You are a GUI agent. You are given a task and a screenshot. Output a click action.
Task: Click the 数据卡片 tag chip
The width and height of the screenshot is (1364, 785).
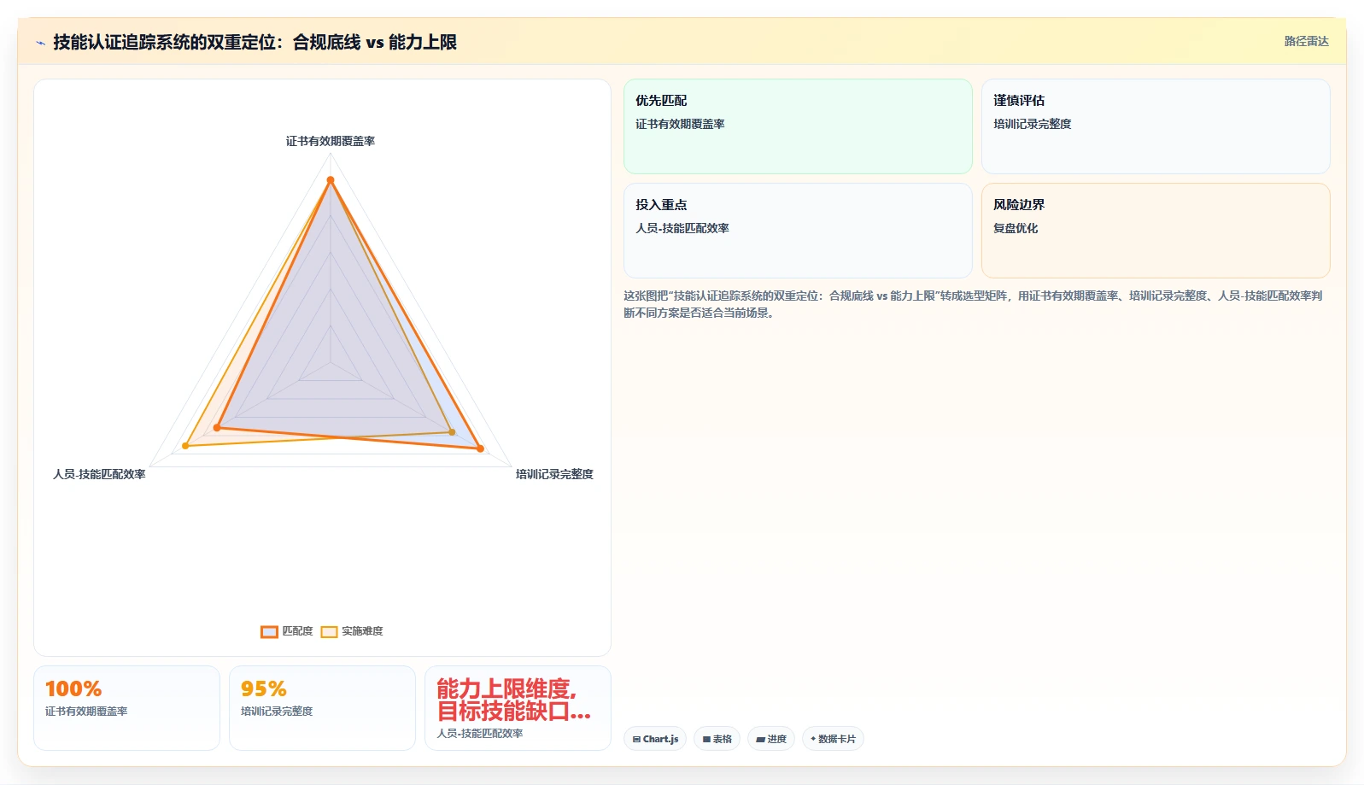click(833, 739)
